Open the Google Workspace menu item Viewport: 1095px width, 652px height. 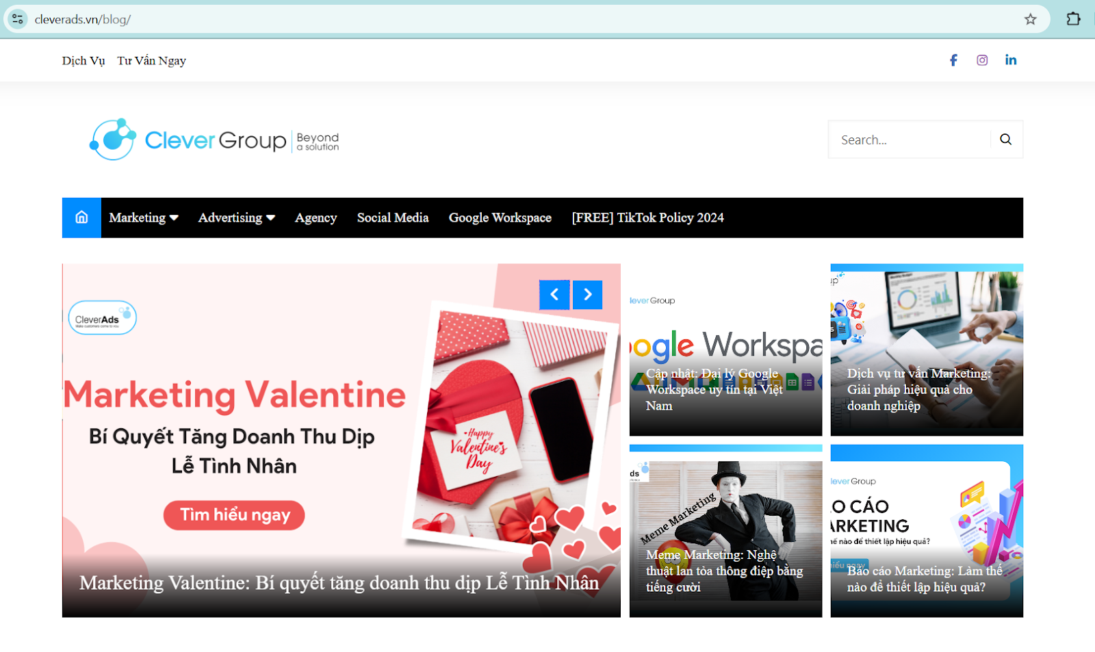[x=500, y=218]
